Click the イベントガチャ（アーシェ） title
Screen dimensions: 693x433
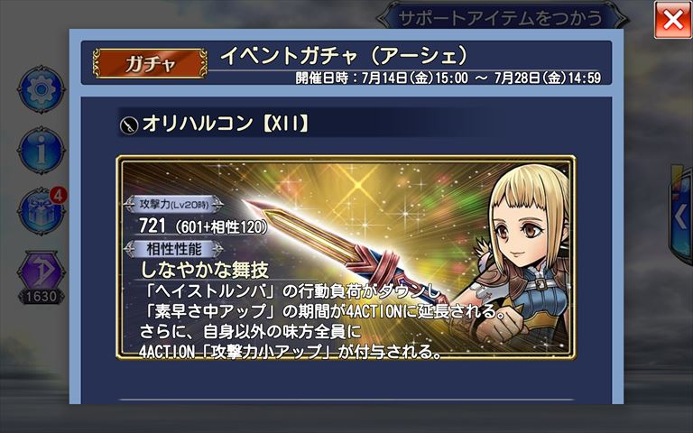pos(344,56)
